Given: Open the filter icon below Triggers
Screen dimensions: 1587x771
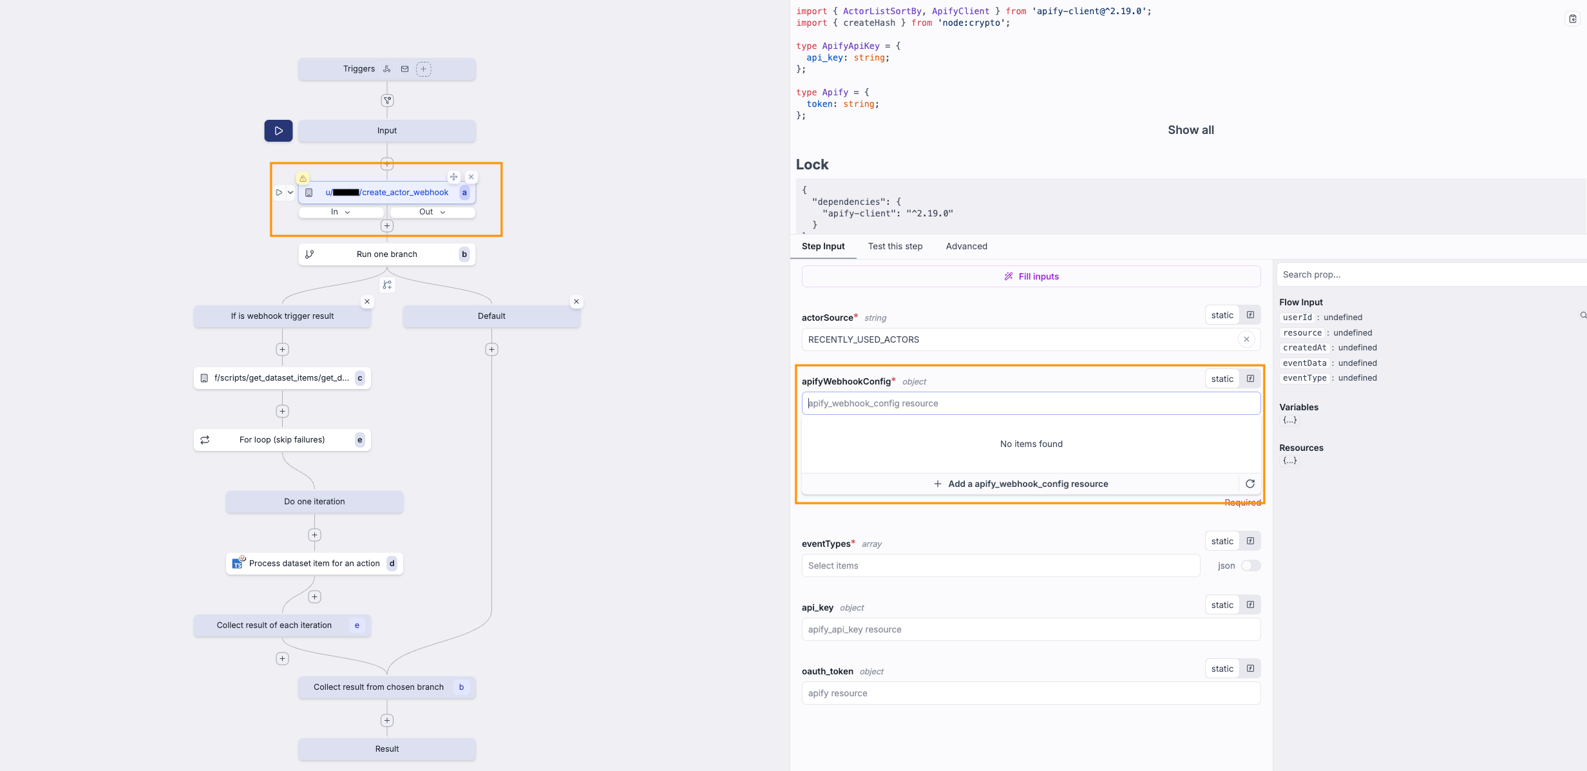Looking at the screenshot, I should coord(387,100).
